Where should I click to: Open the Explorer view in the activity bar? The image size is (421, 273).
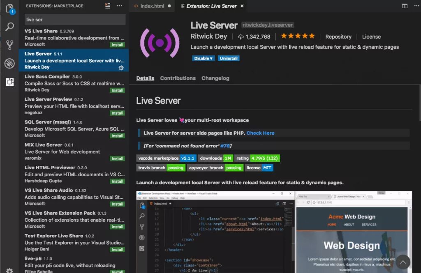(x=10, y=9)
